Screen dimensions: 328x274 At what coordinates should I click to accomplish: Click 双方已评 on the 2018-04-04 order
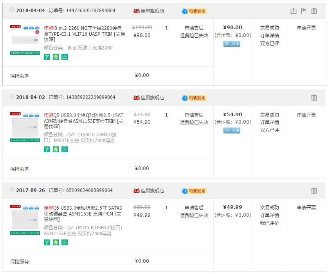(269, 44)
